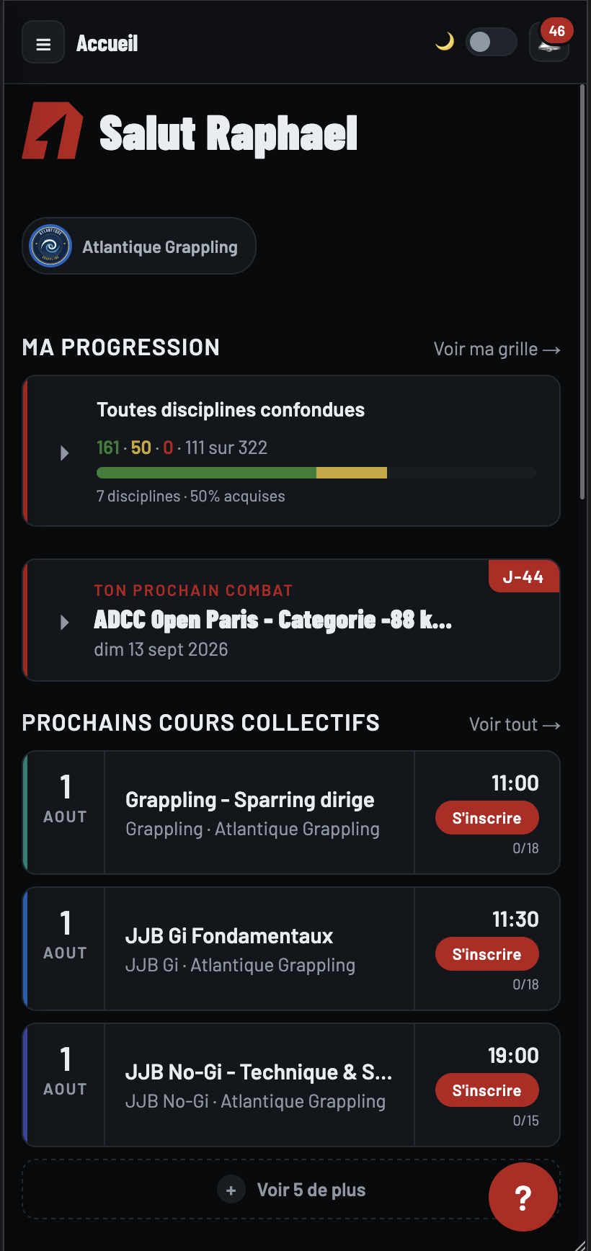
Task: Register for Grappling Sparring dirige at 11:00
Action: 487,818
